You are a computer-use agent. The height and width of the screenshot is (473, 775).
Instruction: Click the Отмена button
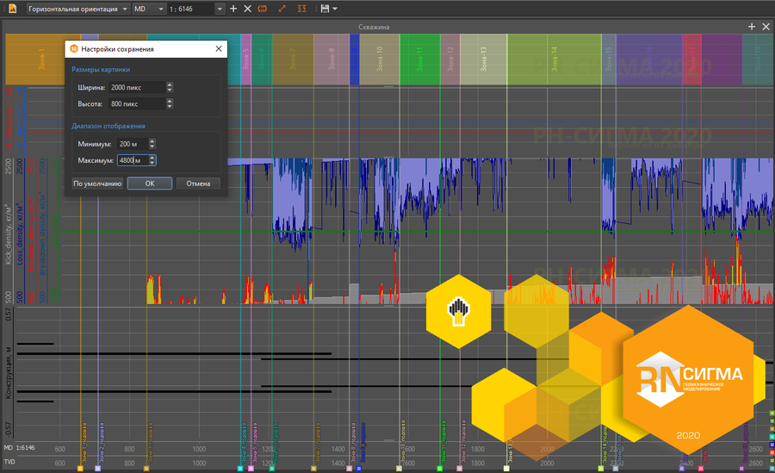click(198, 184)
